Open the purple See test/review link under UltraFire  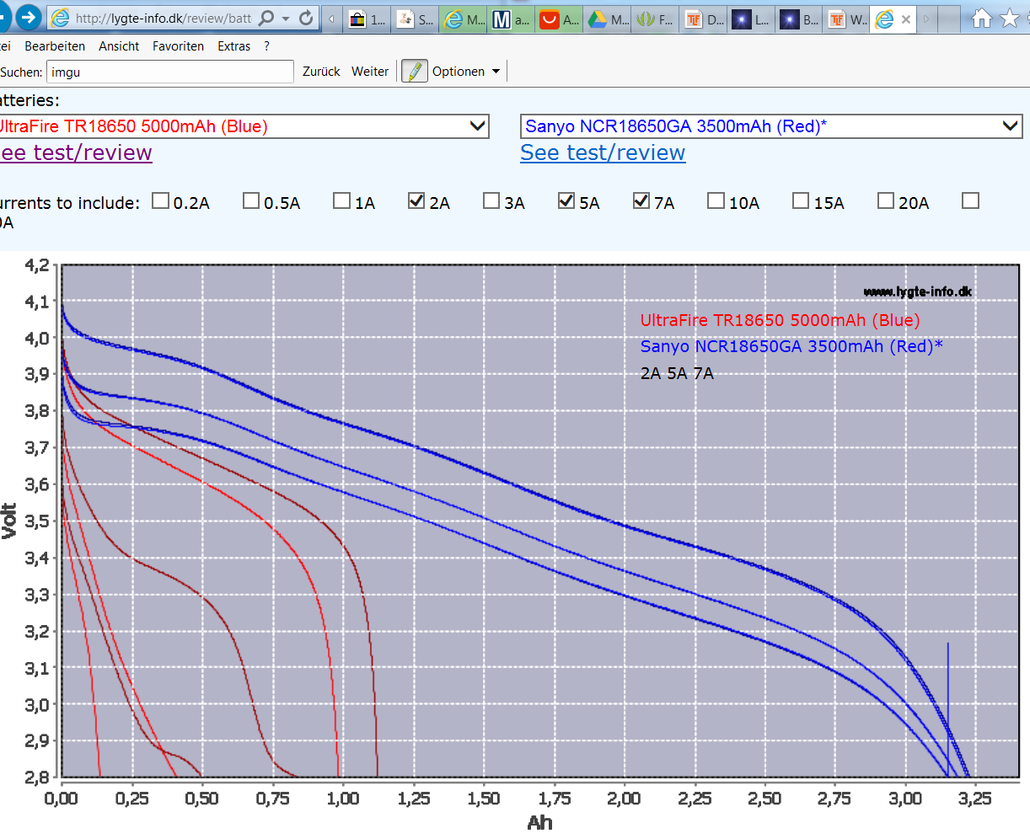(76, 152)
